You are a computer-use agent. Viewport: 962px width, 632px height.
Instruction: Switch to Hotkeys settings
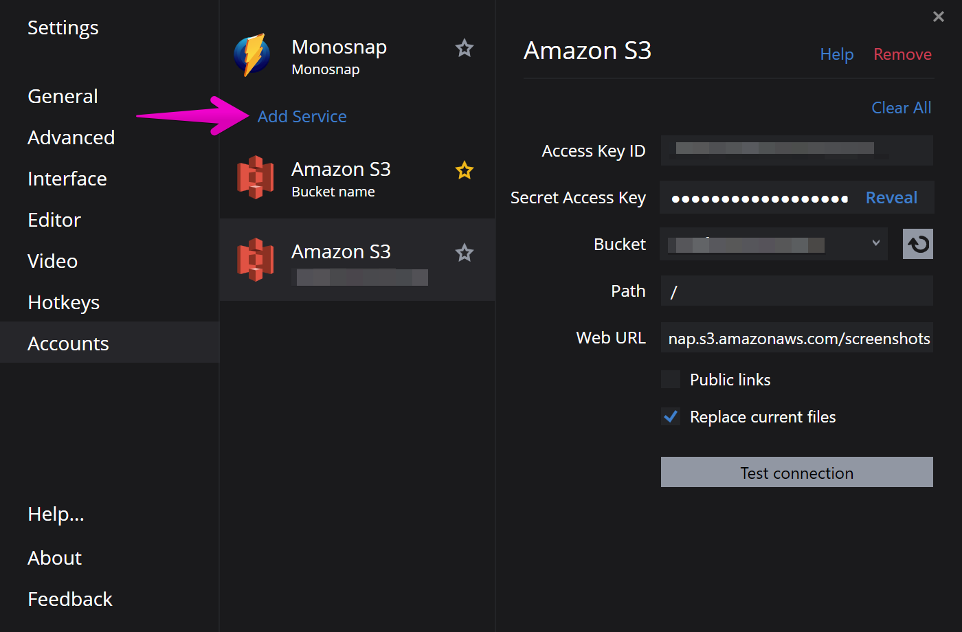point(64,302)
